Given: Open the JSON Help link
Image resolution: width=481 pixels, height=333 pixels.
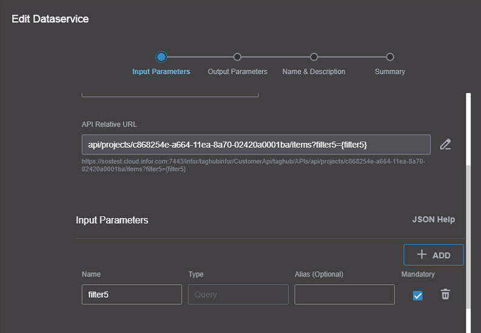Looking at the screenshot, I should click(434, 219).
